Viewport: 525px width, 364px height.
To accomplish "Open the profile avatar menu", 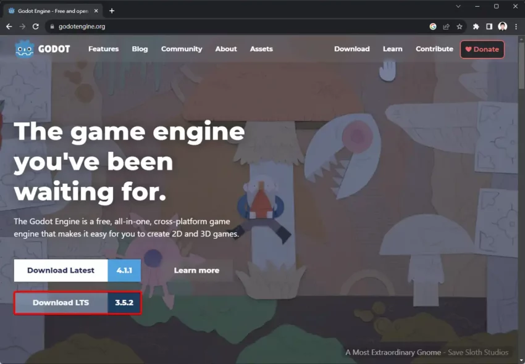I will click(x=503, y=27).
